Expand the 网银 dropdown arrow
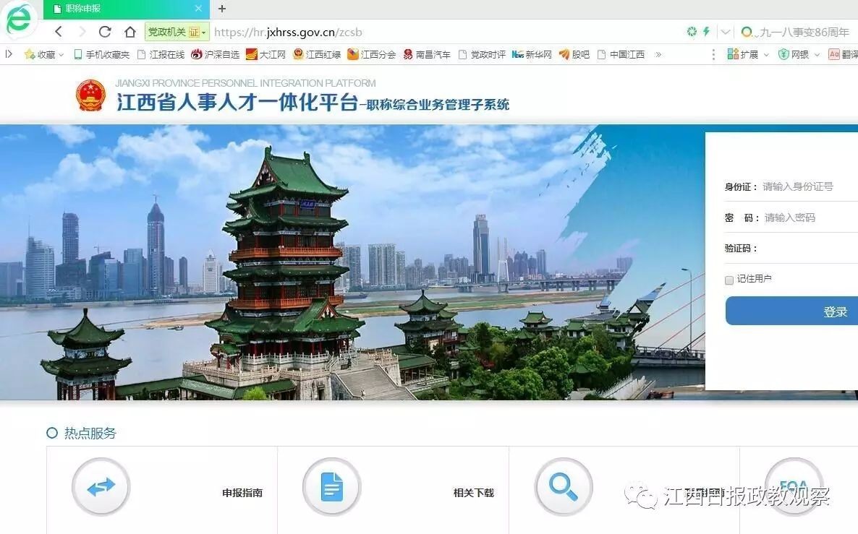This screenshot has width=858, height=534. tap(817, 55)
